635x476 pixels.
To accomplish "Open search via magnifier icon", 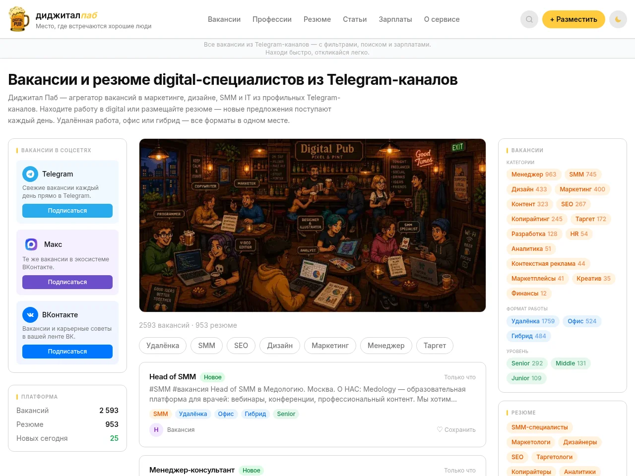I will 529,19.
